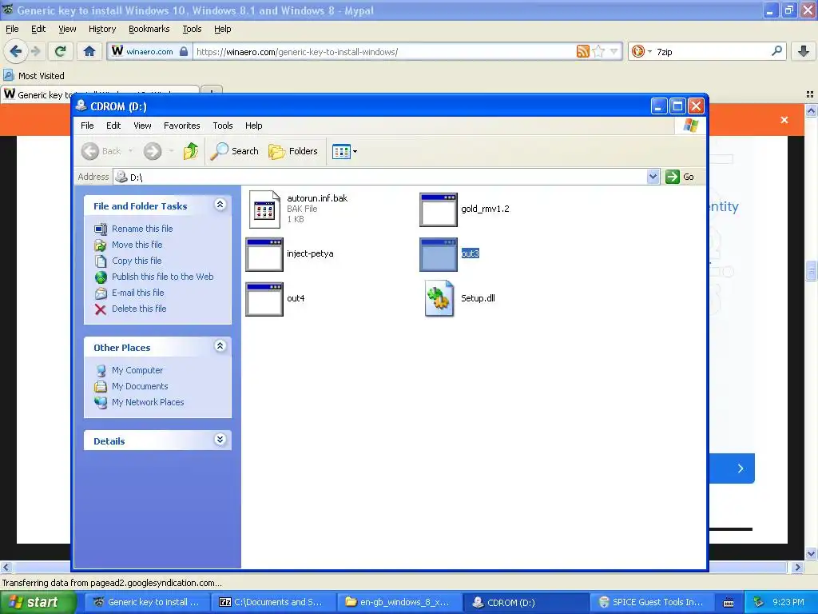The image size is (818, 614).
Task: Bookmark this page with the star icon
Action: pyautogui.click(x=598, y=51)
